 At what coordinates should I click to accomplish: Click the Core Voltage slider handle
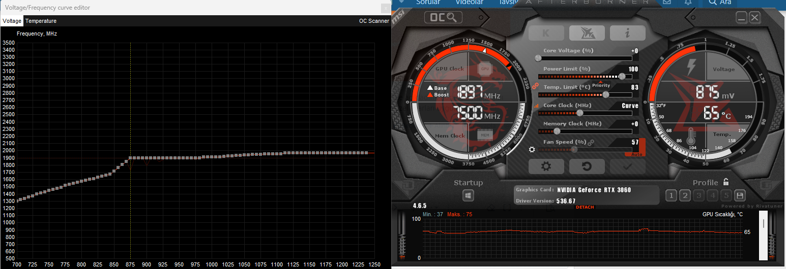[538, 58]
